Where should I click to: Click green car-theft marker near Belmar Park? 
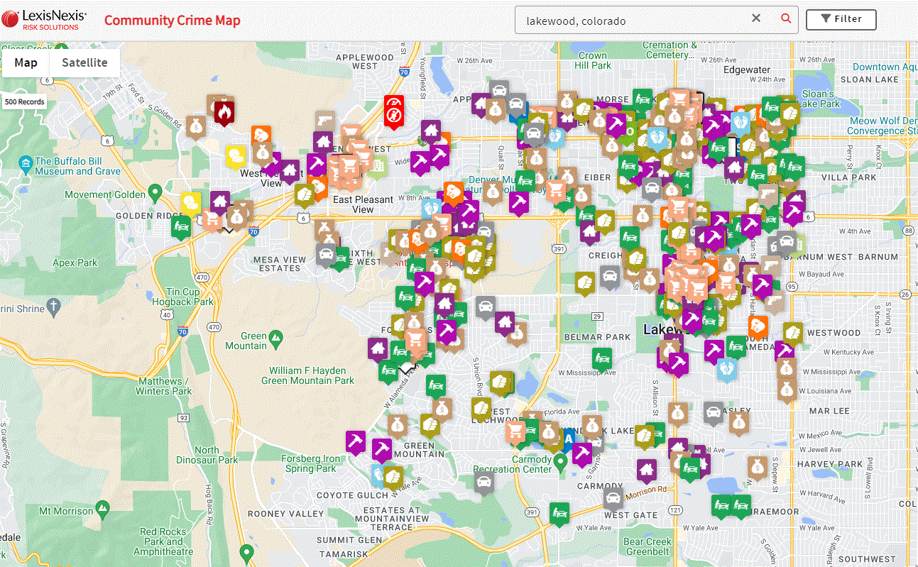[x=602, y=358]
